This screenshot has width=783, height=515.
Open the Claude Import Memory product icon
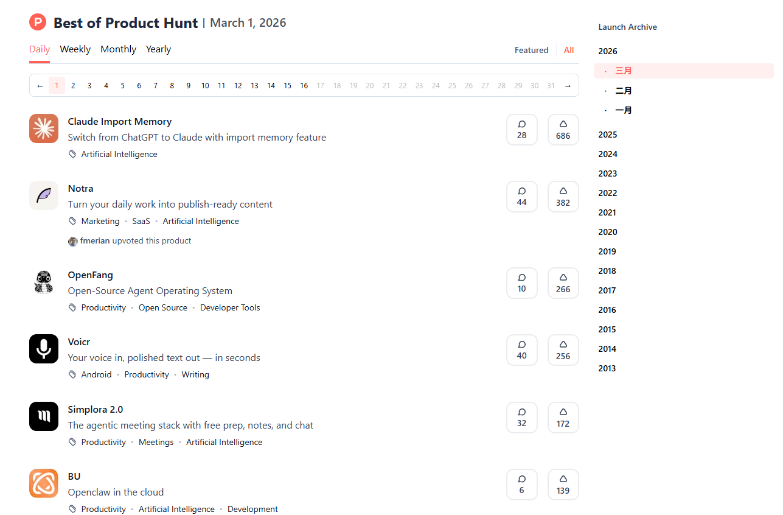click(x=44, y=128)
